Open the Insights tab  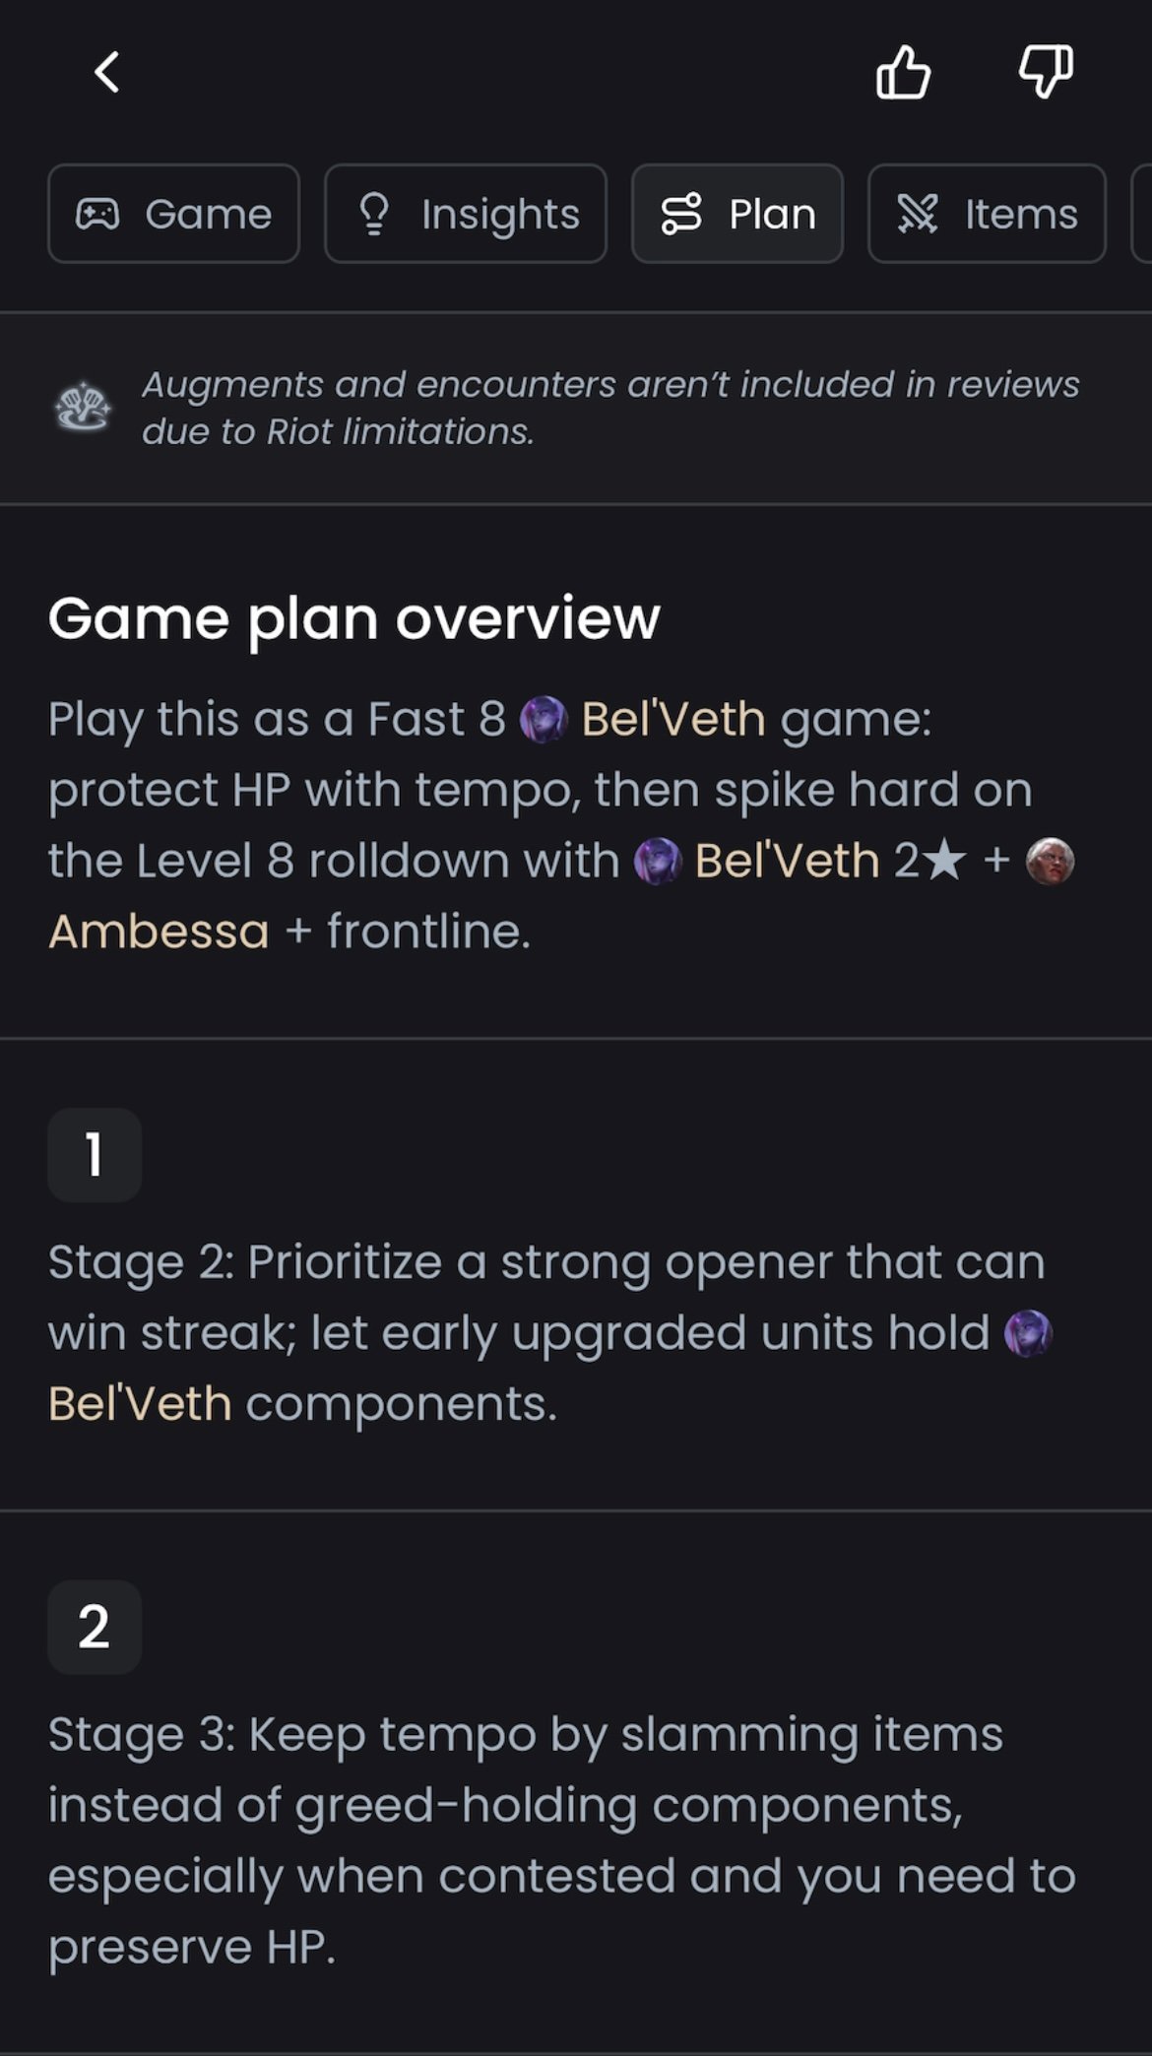tap(466, 214)
